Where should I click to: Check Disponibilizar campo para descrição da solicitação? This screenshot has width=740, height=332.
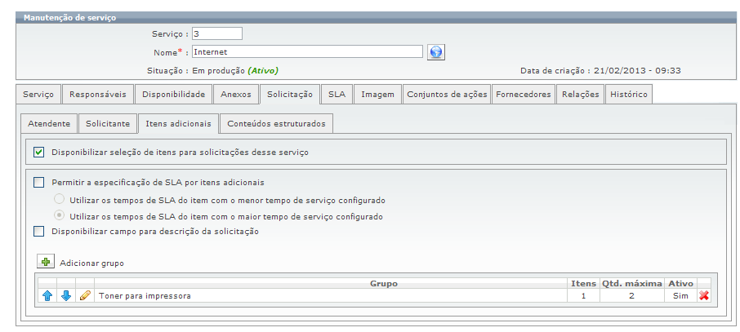click(x=39, y=232)
